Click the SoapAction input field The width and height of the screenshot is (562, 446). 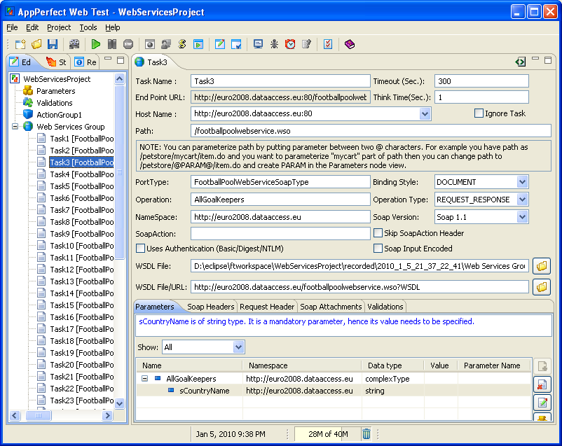coord(280,234)
